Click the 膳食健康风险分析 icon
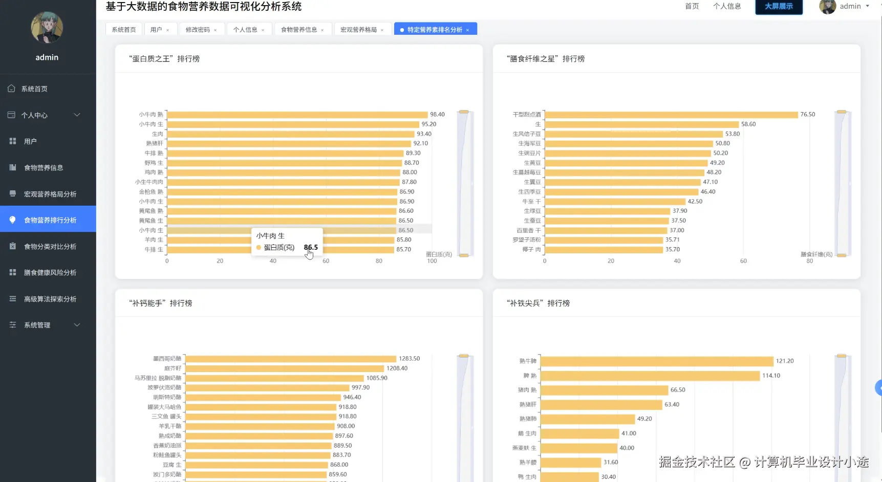This screenshot has height=482, width=882. pos(12,272)
